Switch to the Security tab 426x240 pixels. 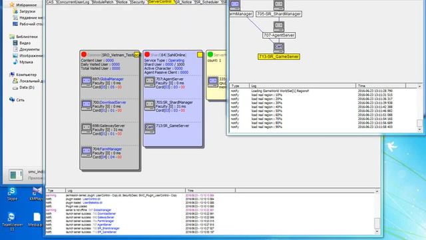[138, 2]
